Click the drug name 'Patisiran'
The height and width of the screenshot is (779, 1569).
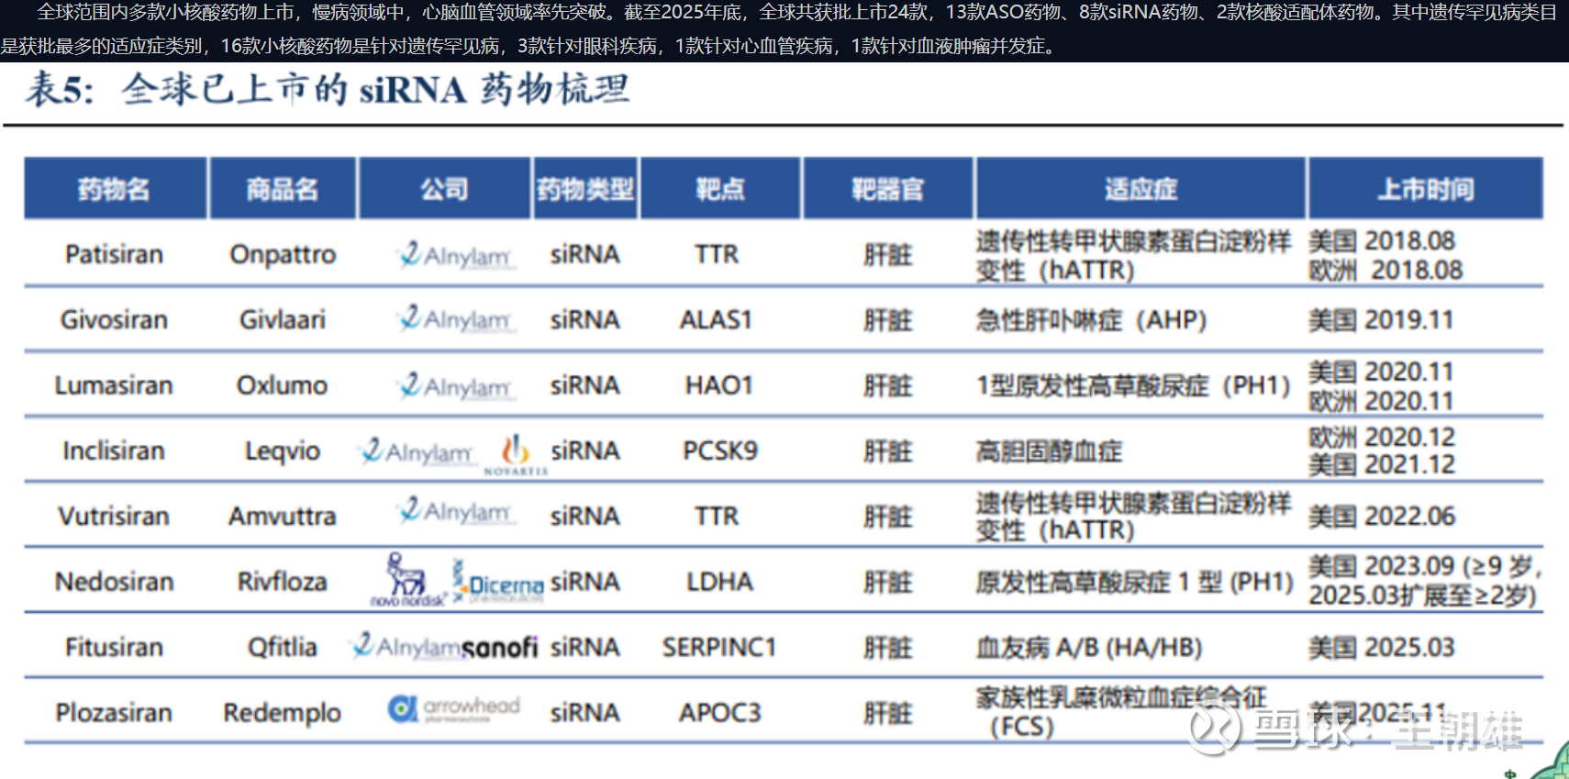115,254
